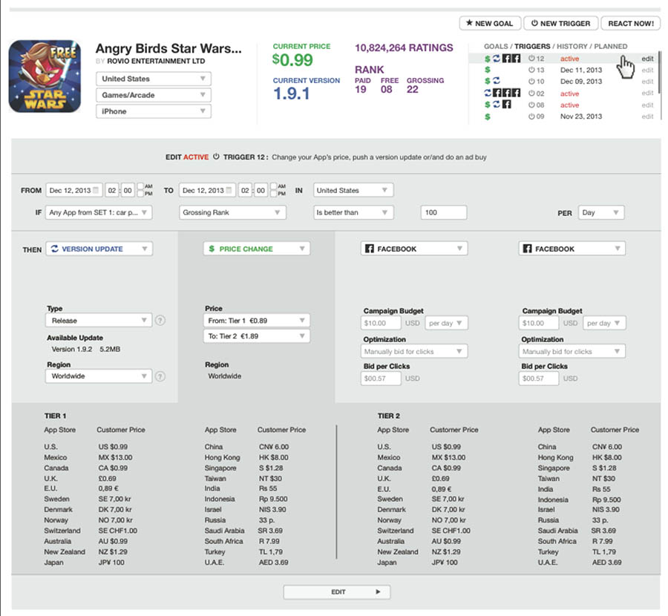Click the version update icon on trigger 10

pos(497,82)
